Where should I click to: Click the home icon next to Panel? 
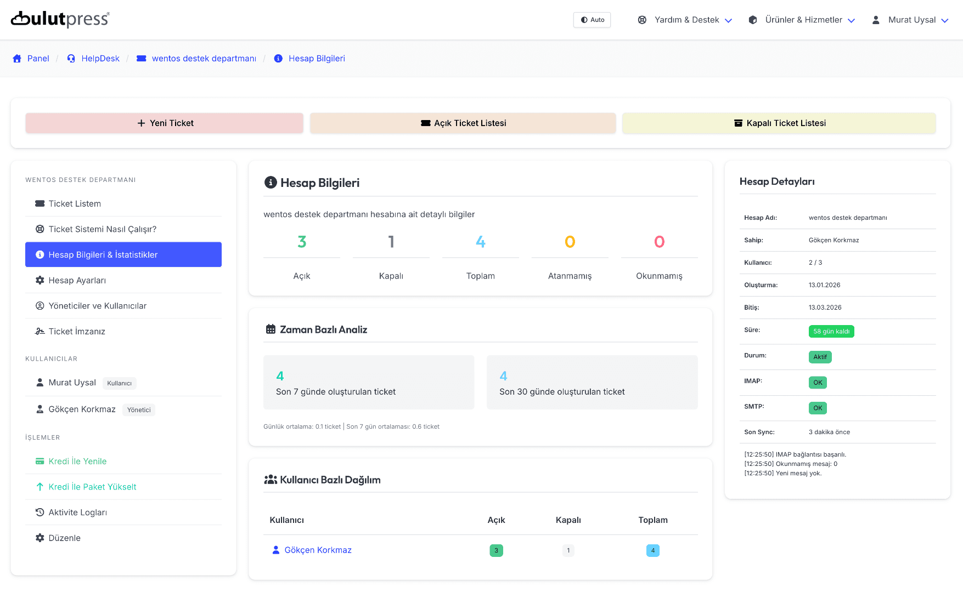pos(17,59)
